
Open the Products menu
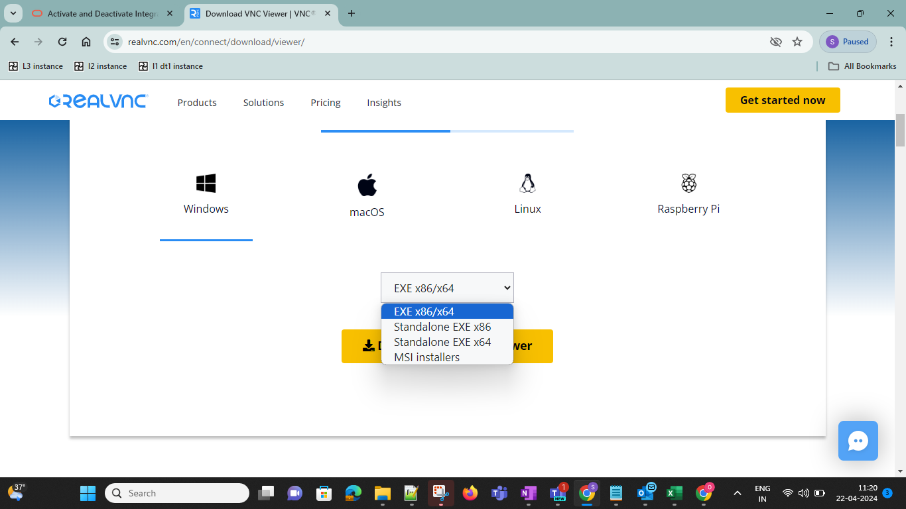click(x=197, y=103)
